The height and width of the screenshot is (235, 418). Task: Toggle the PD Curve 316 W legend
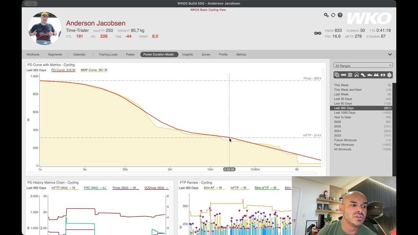63,70
